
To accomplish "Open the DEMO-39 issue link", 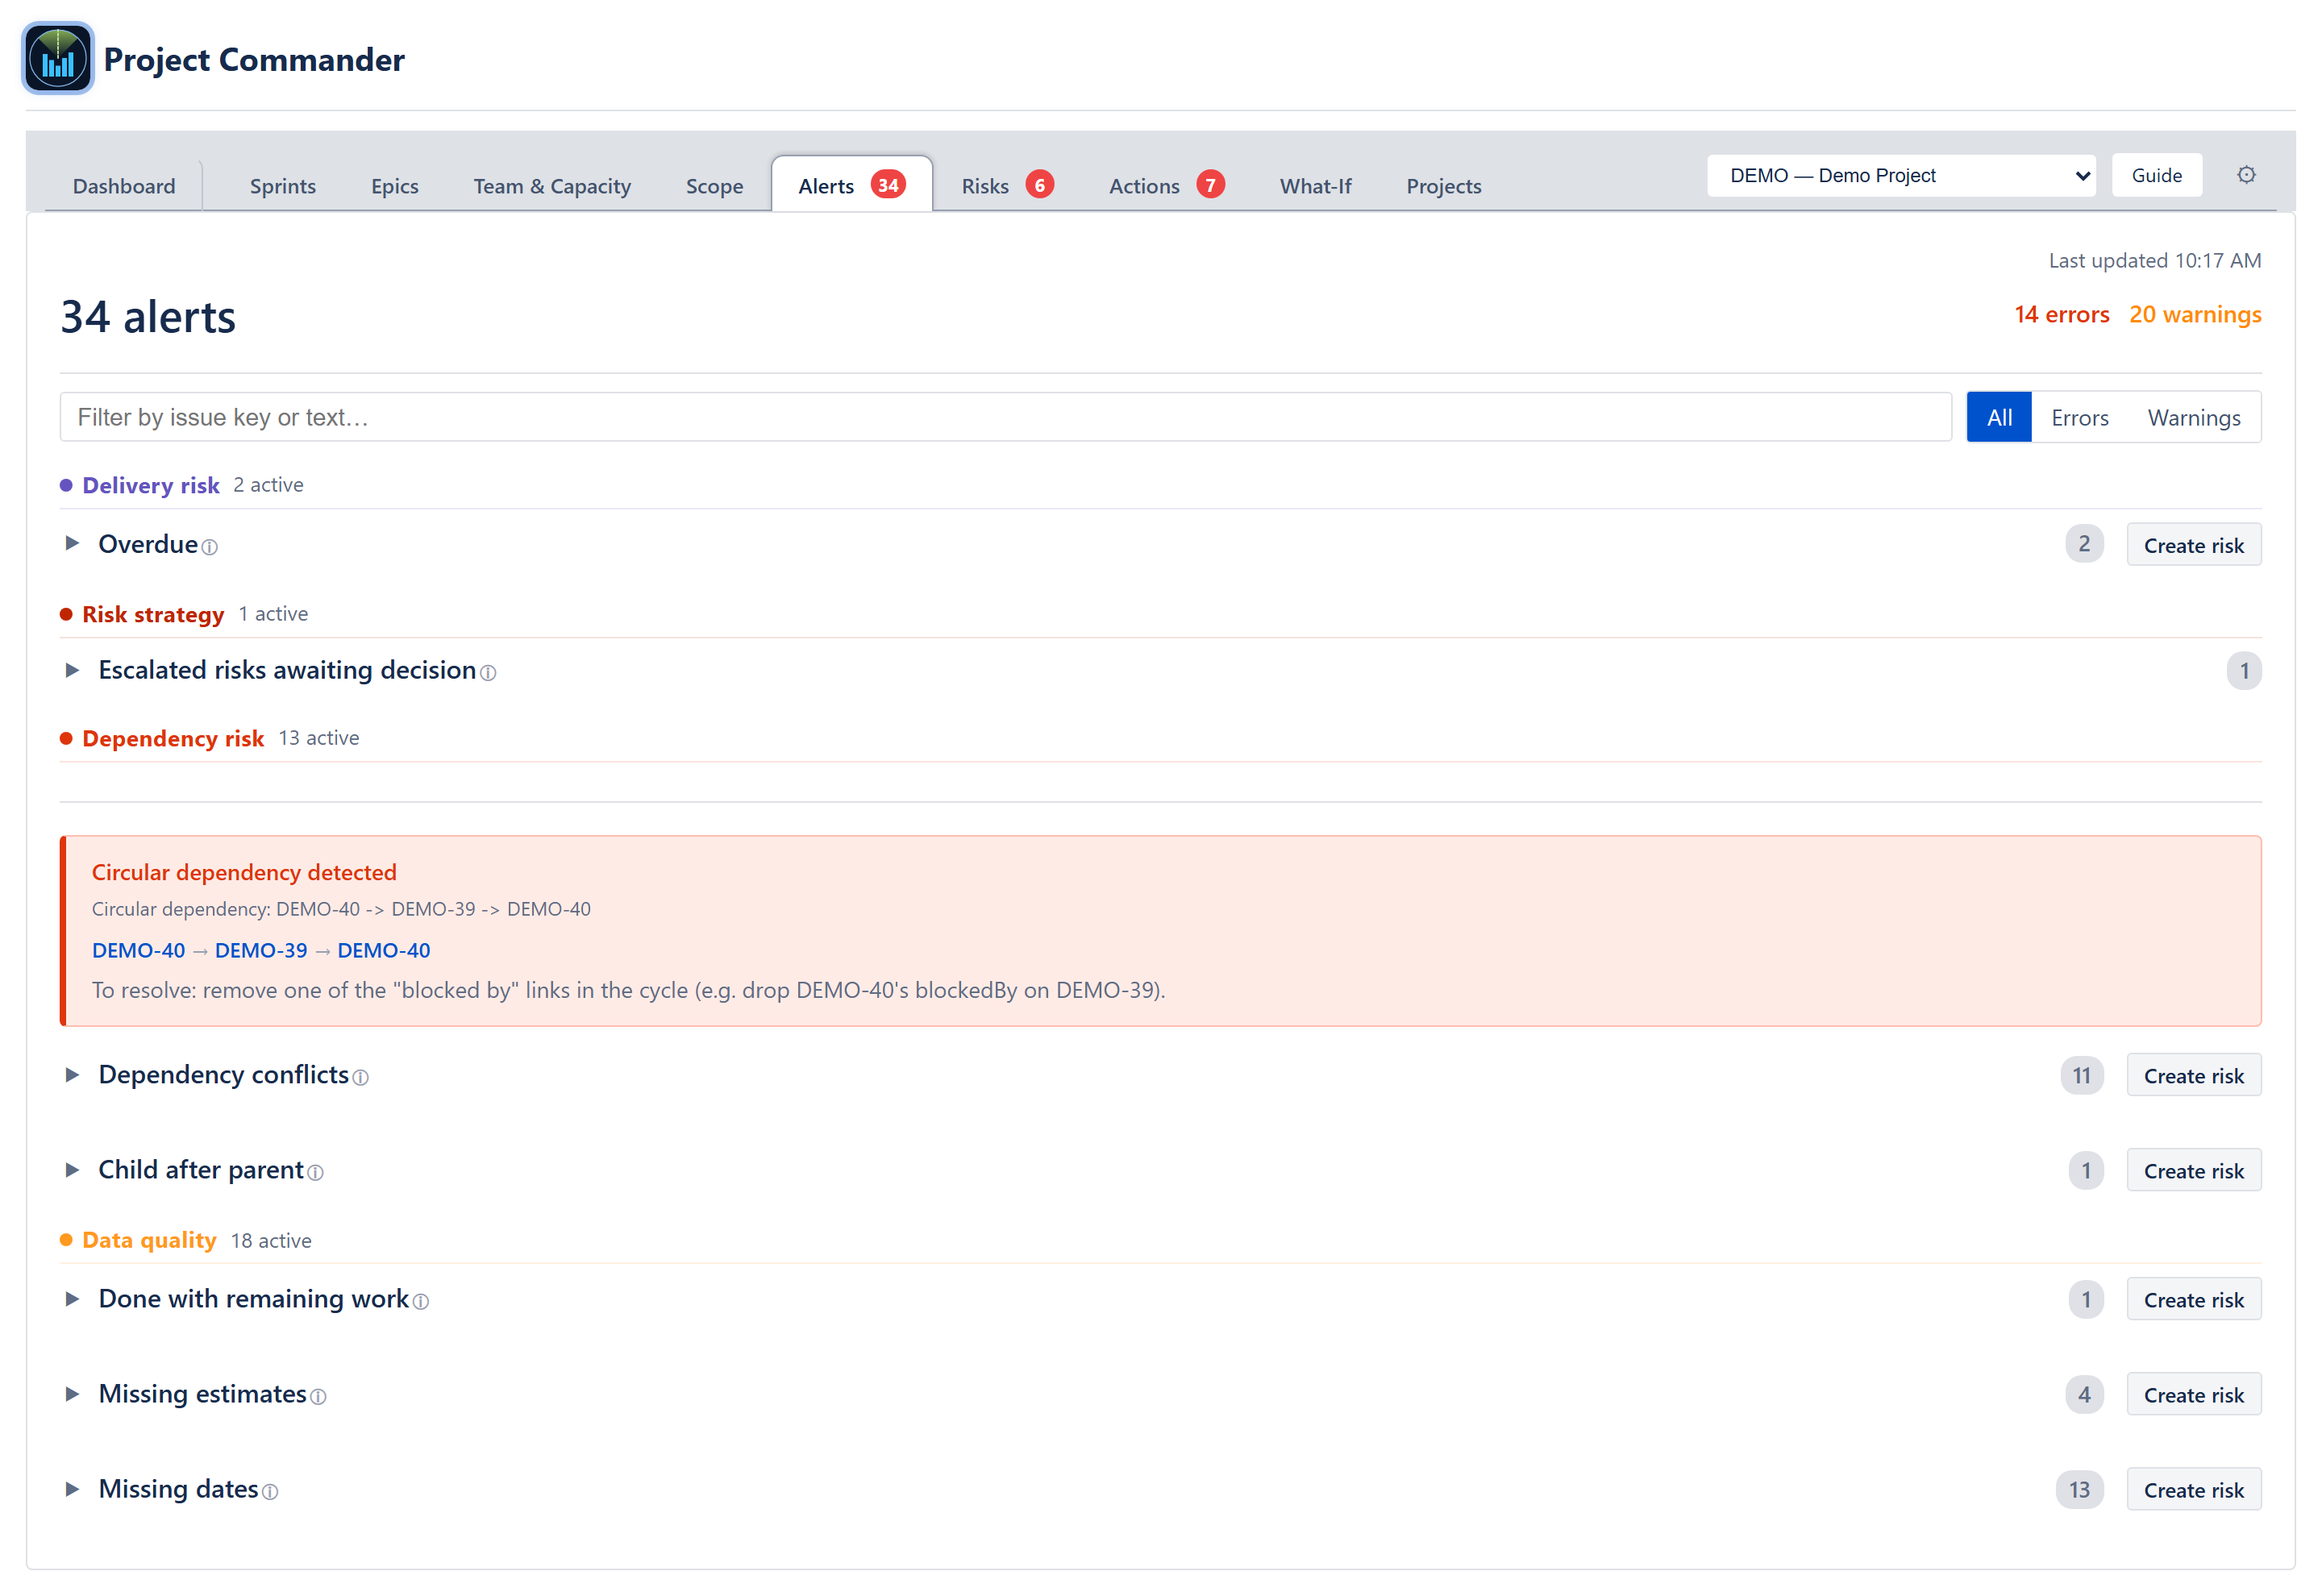I will 261,950.
